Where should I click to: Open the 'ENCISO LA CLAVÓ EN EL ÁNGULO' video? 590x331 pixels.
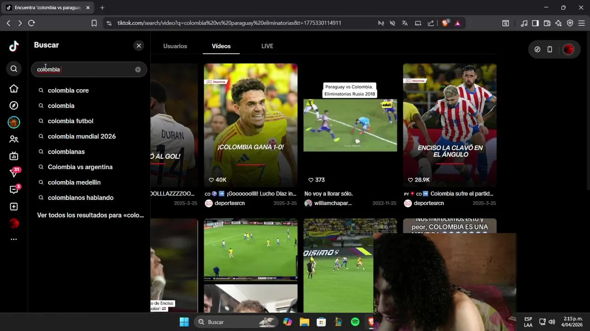(450, 125)
